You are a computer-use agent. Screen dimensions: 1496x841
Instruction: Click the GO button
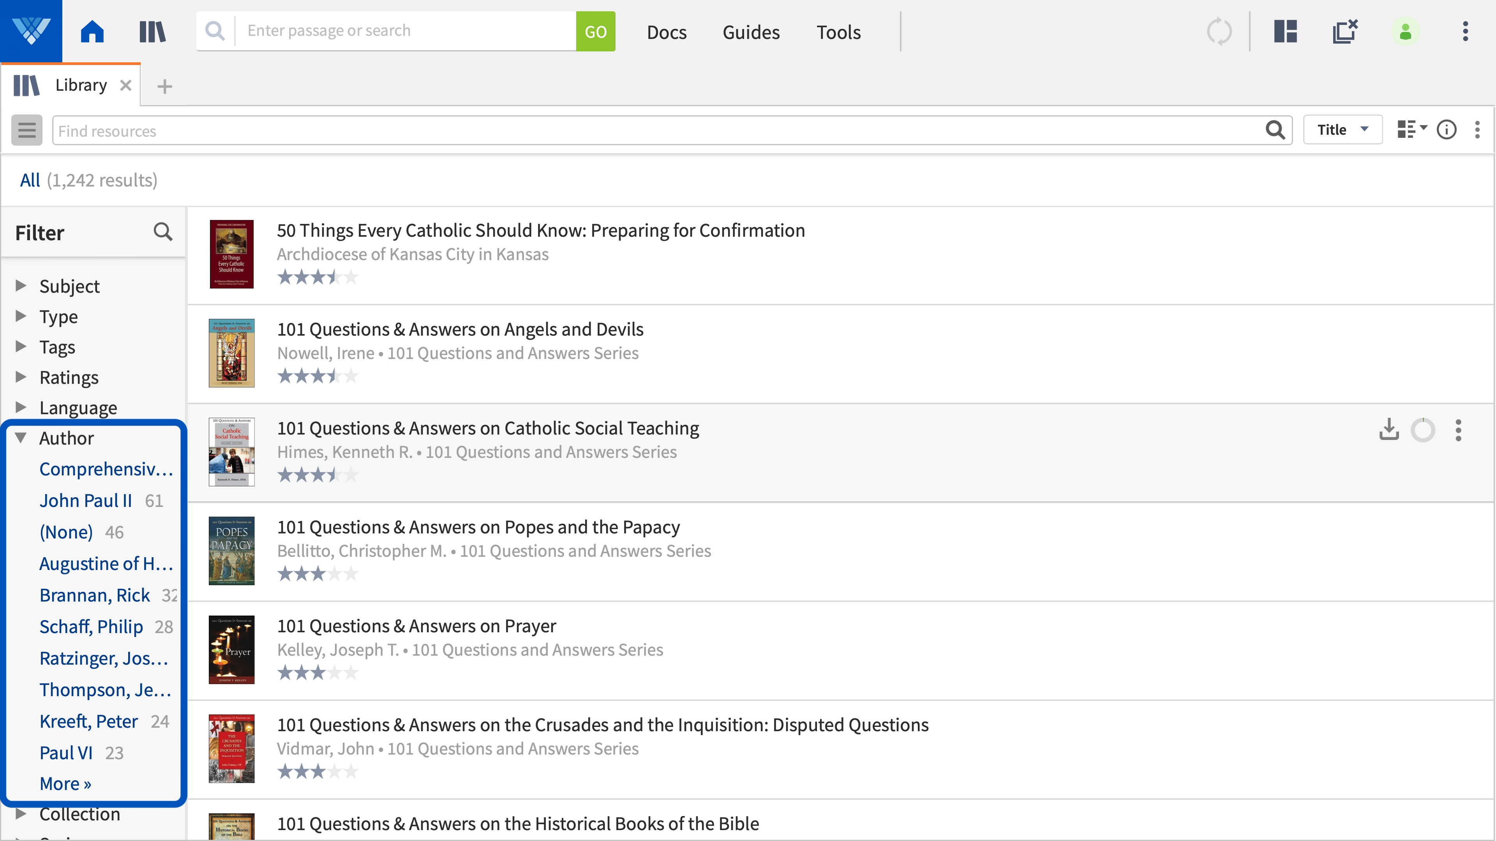pos(595,31)
